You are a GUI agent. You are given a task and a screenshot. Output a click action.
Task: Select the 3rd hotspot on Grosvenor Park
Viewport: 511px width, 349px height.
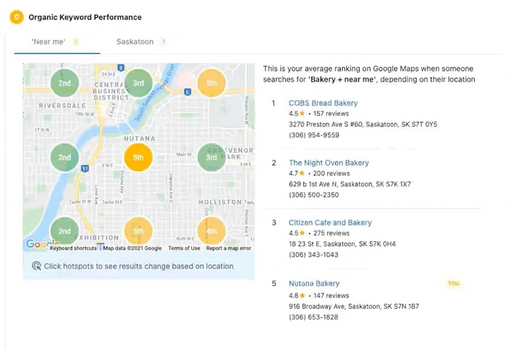212,157
